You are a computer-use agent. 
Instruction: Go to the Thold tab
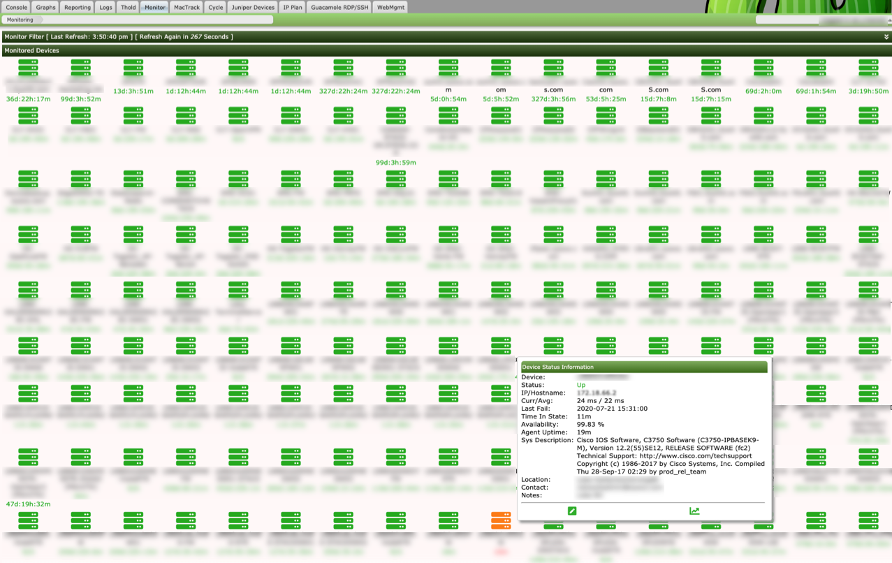(128, 8)
